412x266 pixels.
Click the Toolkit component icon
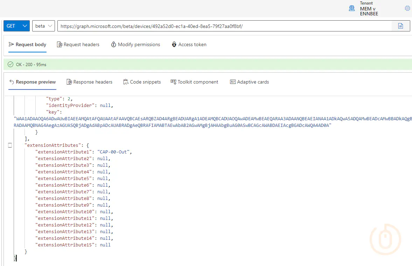tap(173, 81)
